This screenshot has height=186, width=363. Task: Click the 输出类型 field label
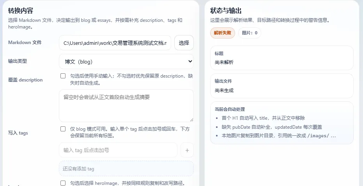[x=18, y=61]
